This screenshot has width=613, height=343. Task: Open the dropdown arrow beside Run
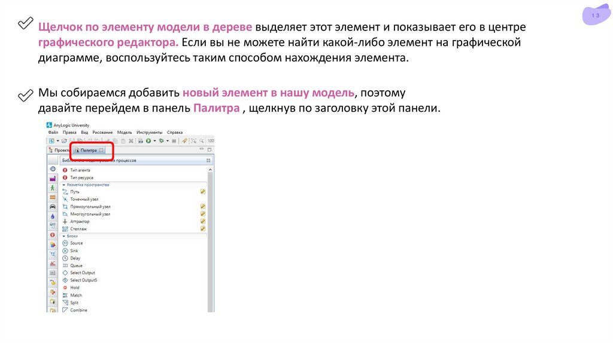point(155,141)
